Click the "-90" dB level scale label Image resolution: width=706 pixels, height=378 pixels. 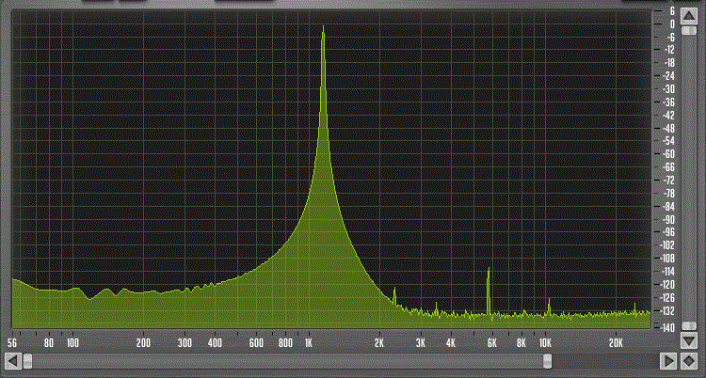tap(669, 219)
